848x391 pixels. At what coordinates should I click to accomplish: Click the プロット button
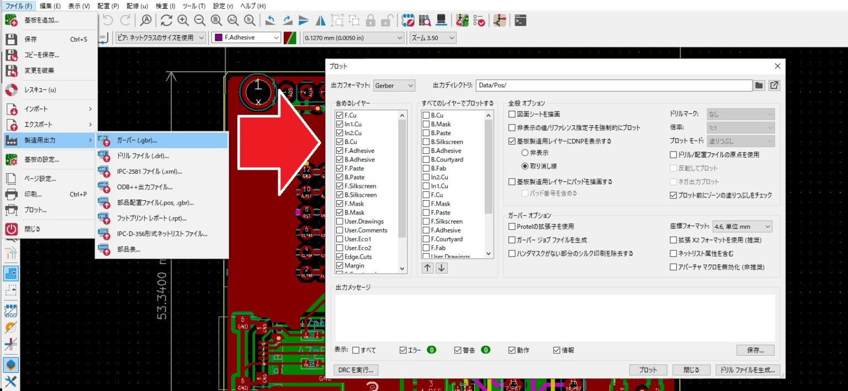pos(648,369)
